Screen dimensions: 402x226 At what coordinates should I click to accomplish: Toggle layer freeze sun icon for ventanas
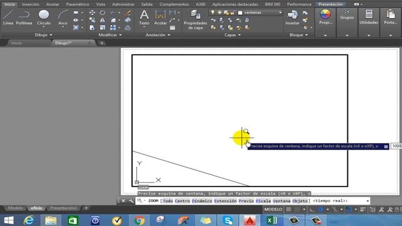(219, 13)
